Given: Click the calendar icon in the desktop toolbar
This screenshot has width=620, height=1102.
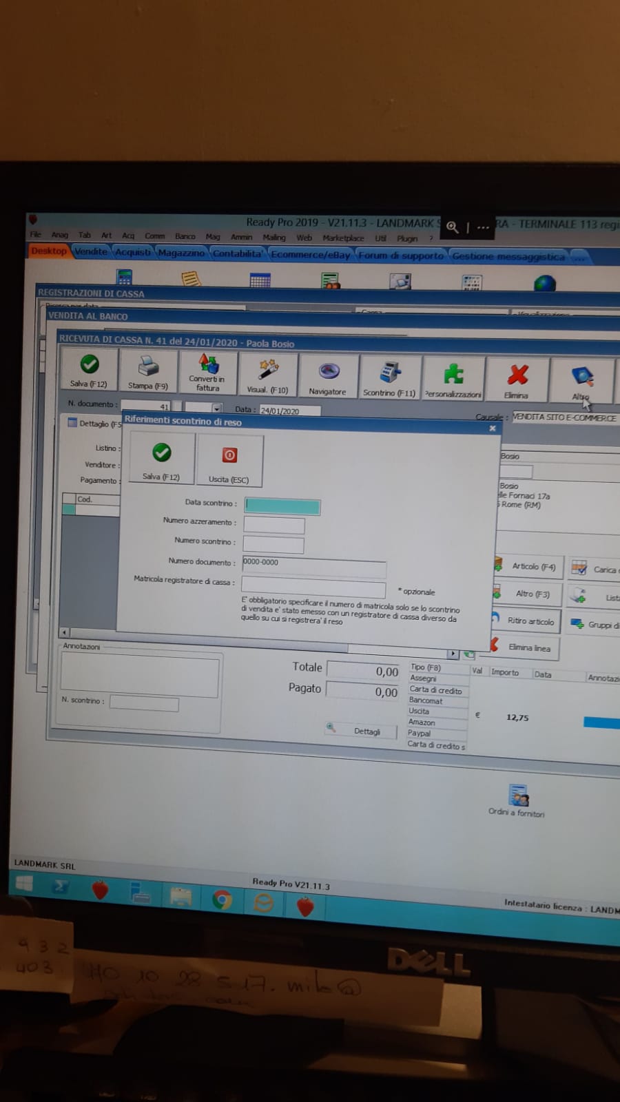Looking at the screenshot, I should [260, 280].
